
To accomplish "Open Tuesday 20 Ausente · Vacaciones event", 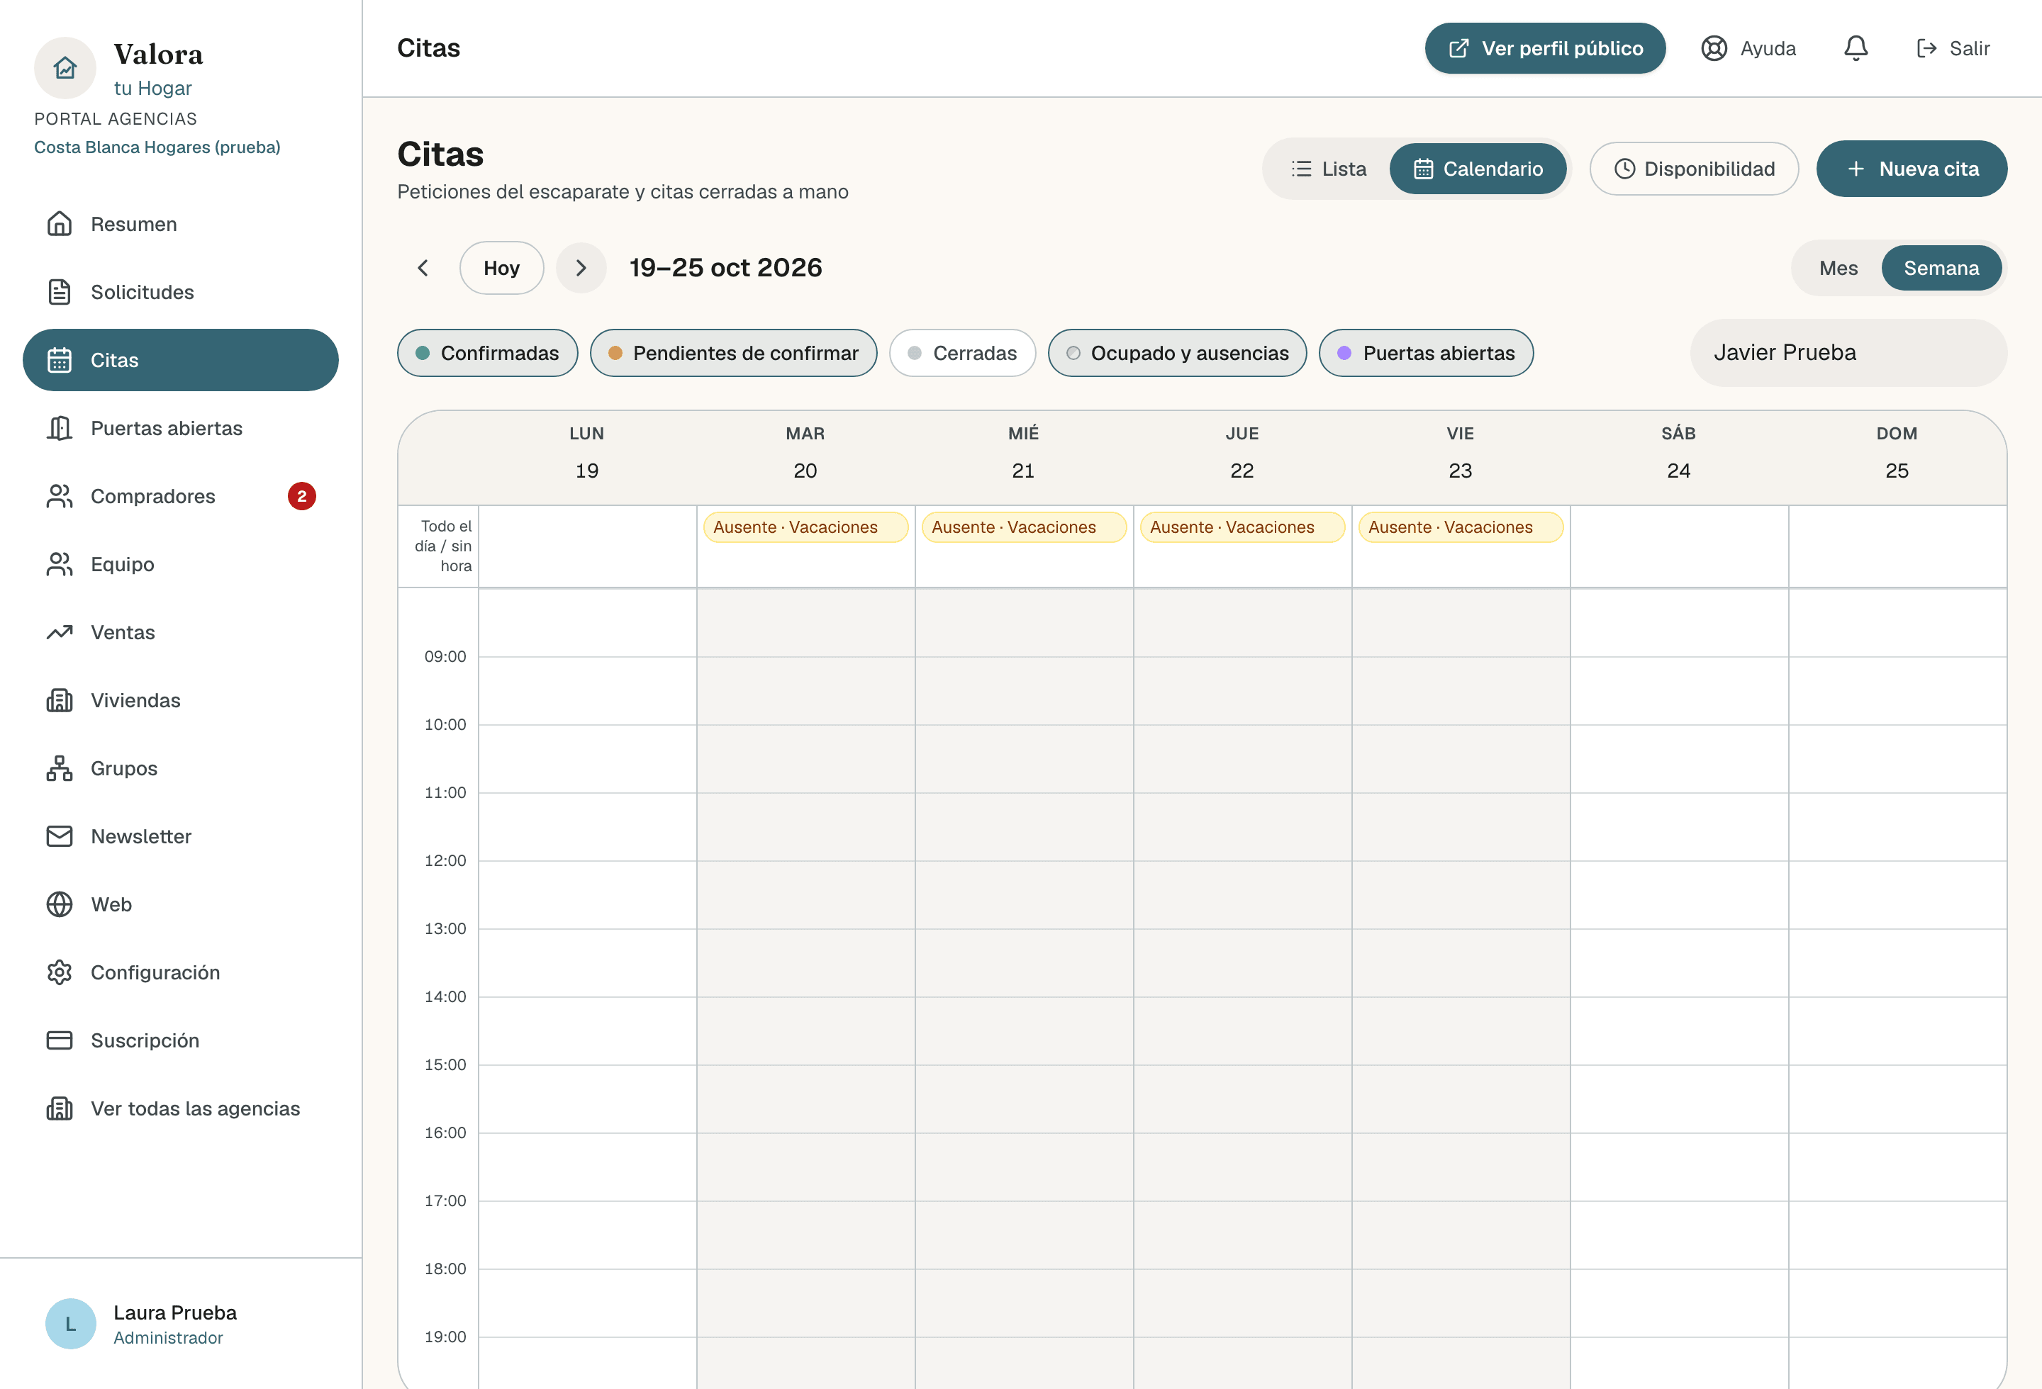I will coord(805,527).
